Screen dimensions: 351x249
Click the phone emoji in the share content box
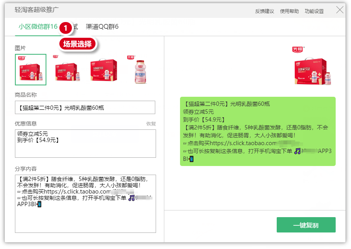(39, 204)
